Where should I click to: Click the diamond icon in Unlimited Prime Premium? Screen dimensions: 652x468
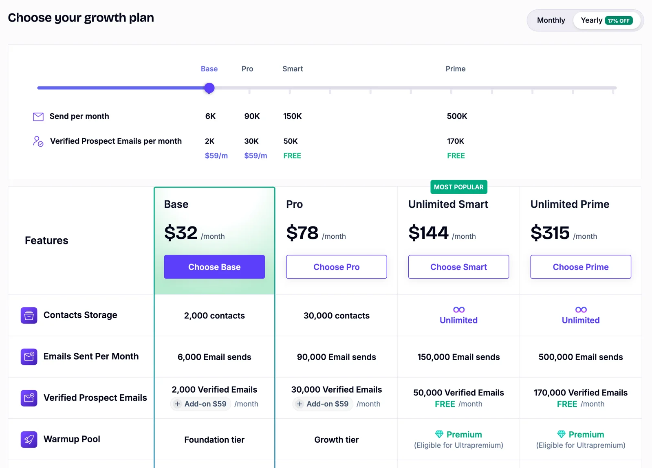561,434
